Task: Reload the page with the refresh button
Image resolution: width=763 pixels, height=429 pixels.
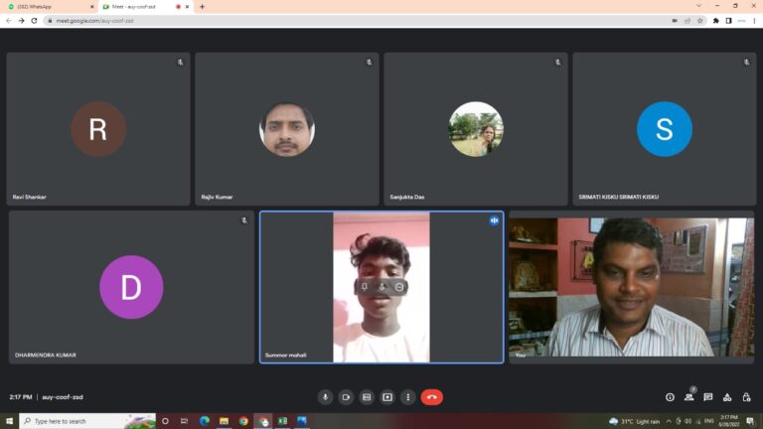Action: pos(34,20)
